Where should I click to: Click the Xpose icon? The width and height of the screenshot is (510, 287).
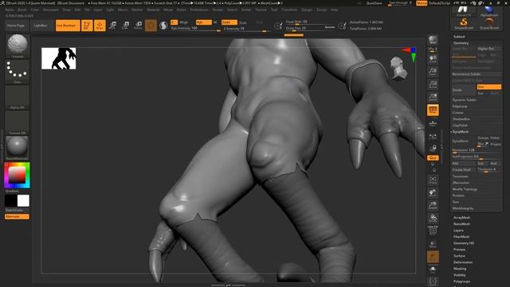pos(433,281)
